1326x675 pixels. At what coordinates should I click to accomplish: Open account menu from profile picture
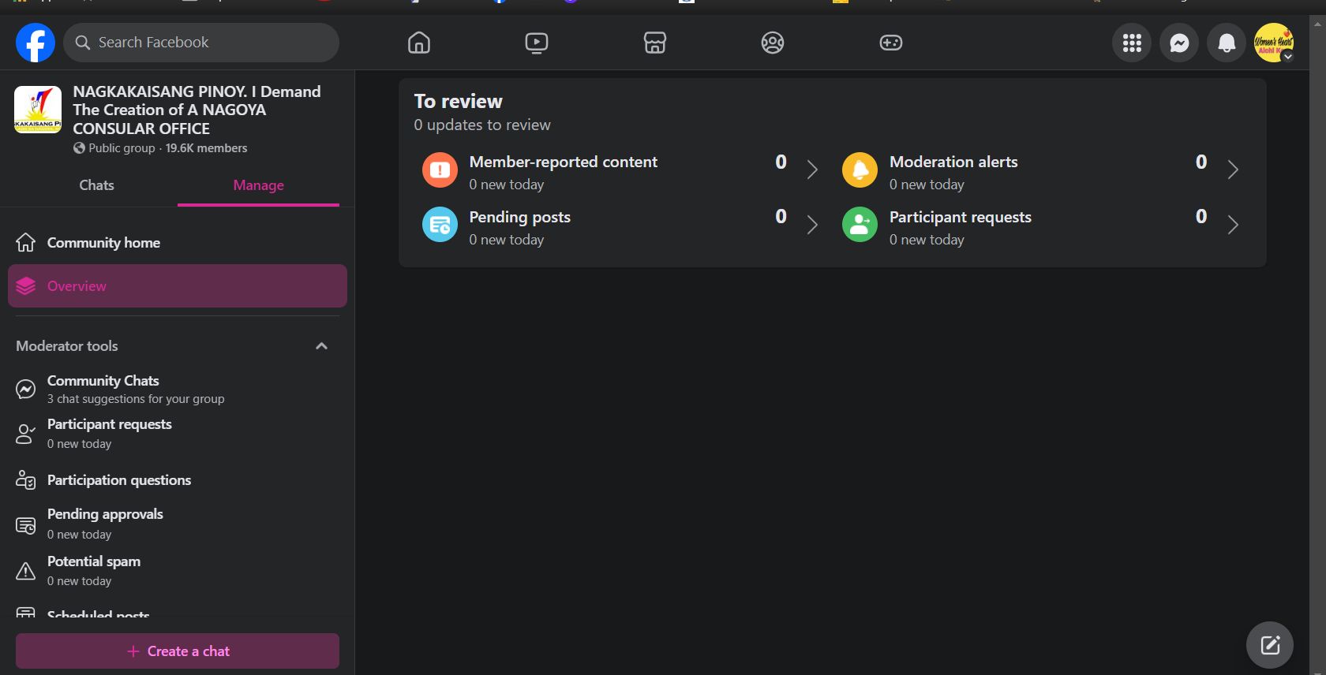click(1274, 43)
